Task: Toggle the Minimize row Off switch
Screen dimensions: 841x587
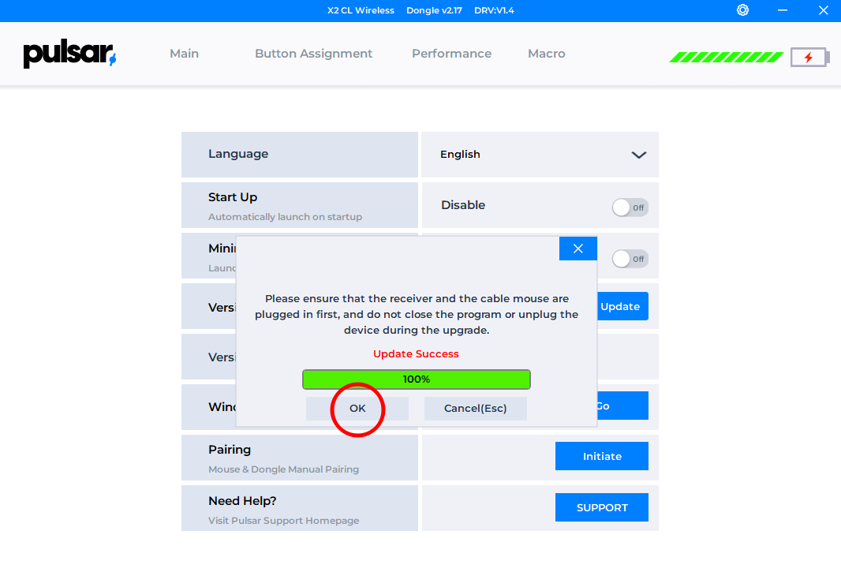Action: point(630,259)
